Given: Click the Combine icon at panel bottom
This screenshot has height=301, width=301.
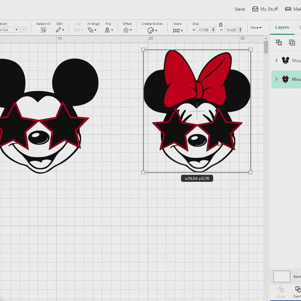Looking at the screenshot, I should point(298,290).
